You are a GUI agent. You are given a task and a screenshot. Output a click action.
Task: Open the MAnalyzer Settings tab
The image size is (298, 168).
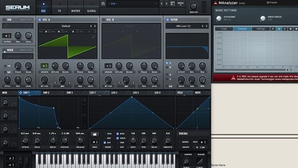coord(261,29)
